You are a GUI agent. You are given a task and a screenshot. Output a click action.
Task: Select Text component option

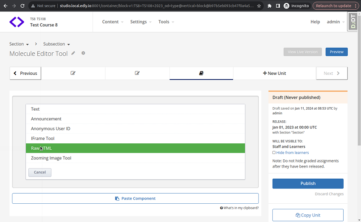click(x=135, y=109)
